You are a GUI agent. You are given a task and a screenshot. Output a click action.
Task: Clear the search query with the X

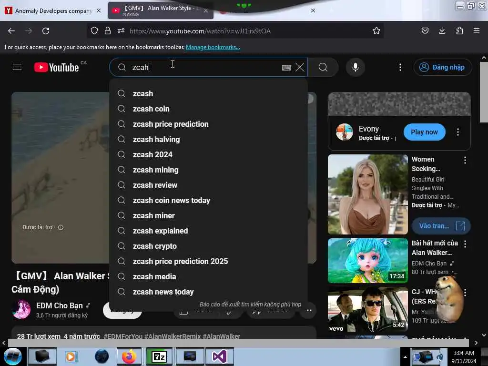pyautogui.click(x=300, y=67)
